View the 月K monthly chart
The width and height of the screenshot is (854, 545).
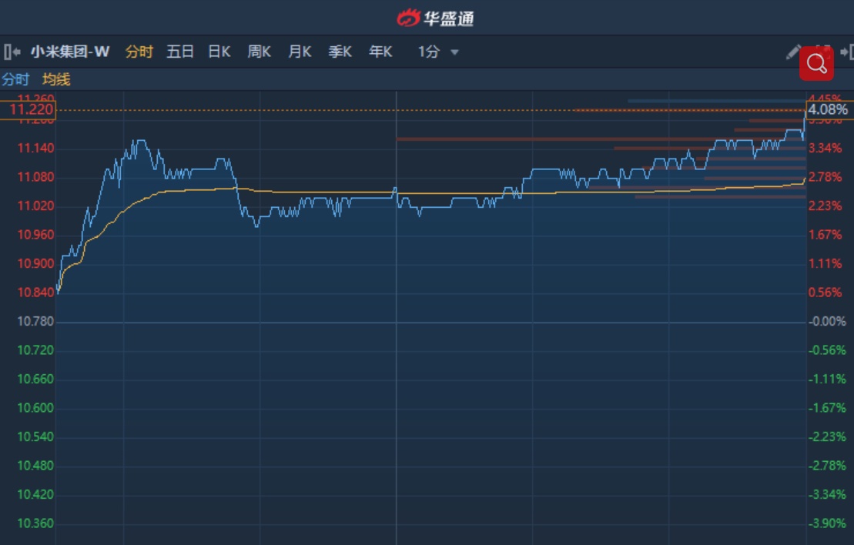coord(300,52)
